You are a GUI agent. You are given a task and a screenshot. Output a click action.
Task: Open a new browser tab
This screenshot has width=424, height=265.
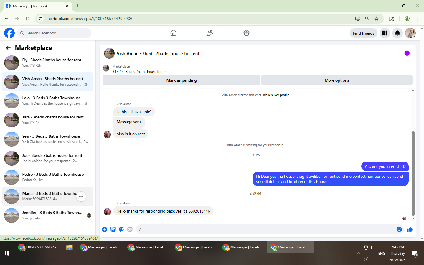78,6
